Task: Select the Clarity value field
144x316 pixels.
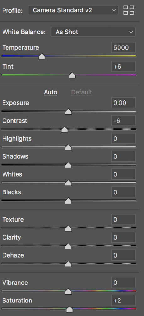Action: [x=123, y=237]
